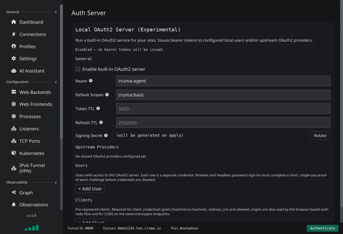Click the Default Scopes input field
This screenshot has height=234, width=343.
[223, 95]
